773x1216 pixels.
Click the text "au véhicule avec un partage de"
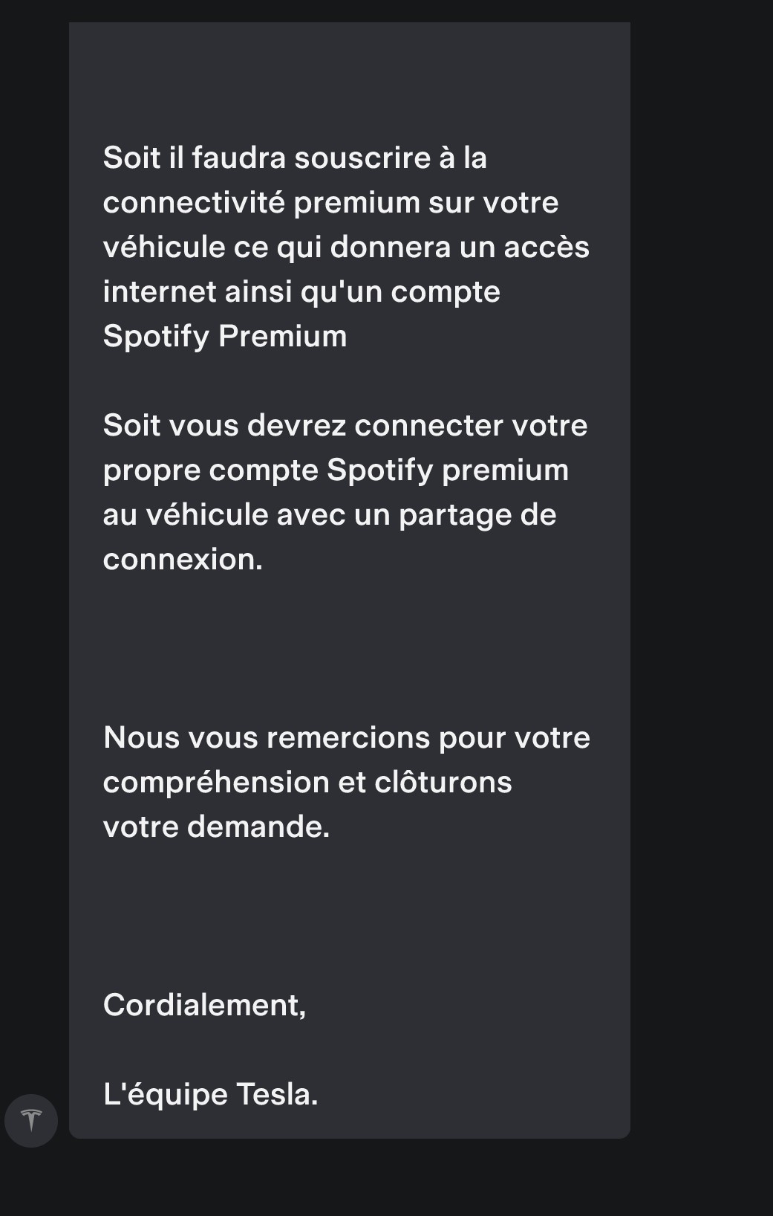click(330, 515)
